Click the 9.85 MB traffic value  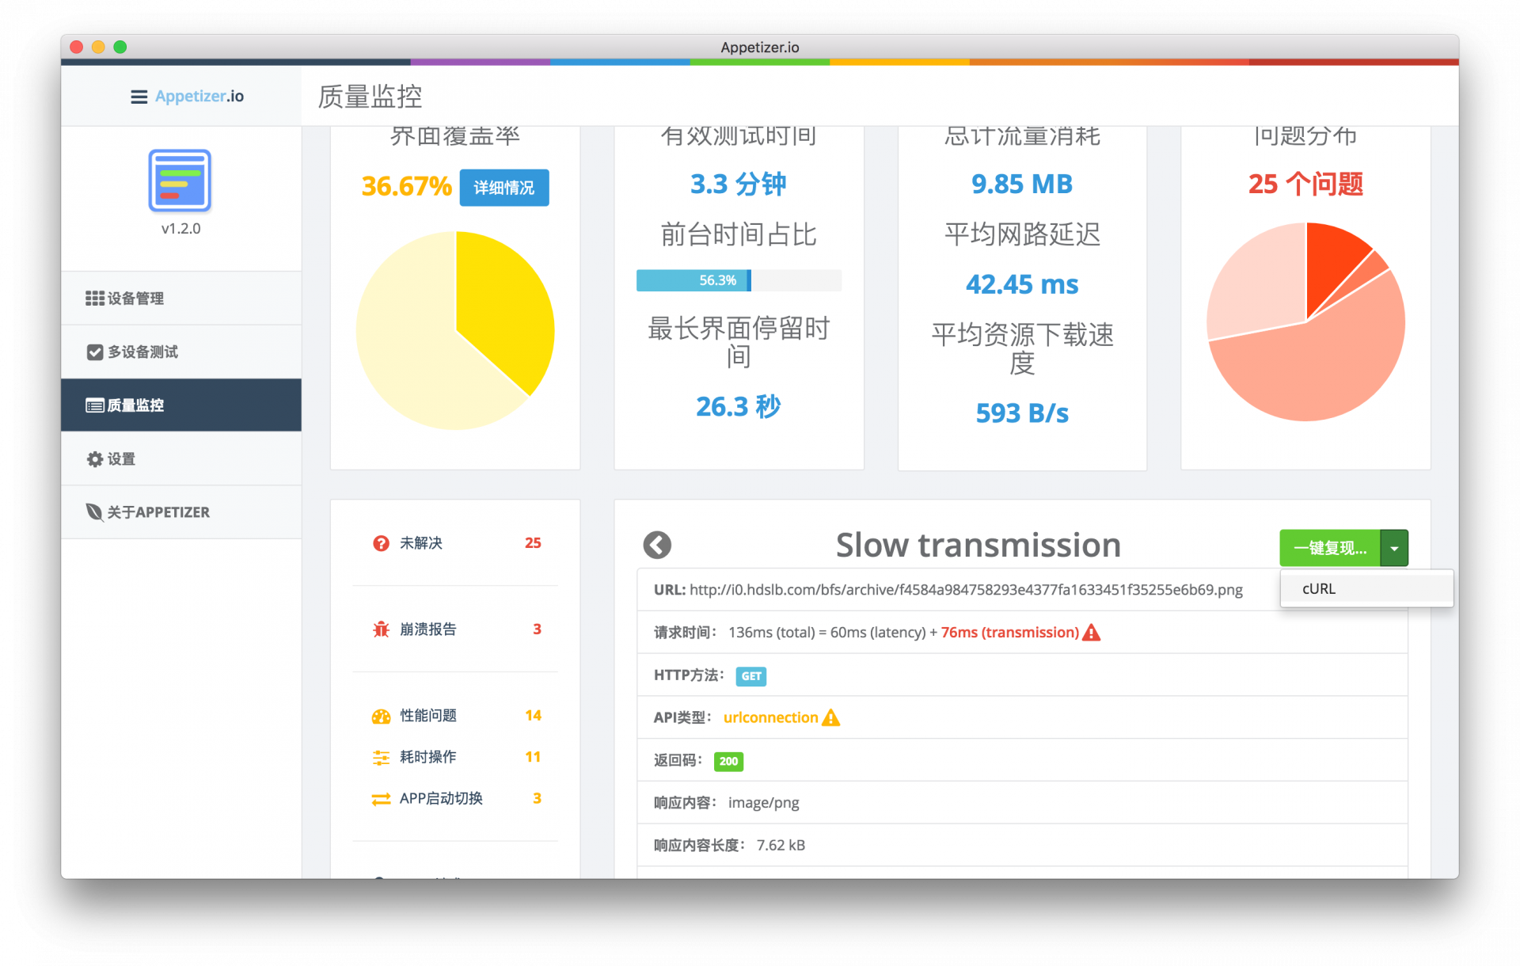(1022, 184)
